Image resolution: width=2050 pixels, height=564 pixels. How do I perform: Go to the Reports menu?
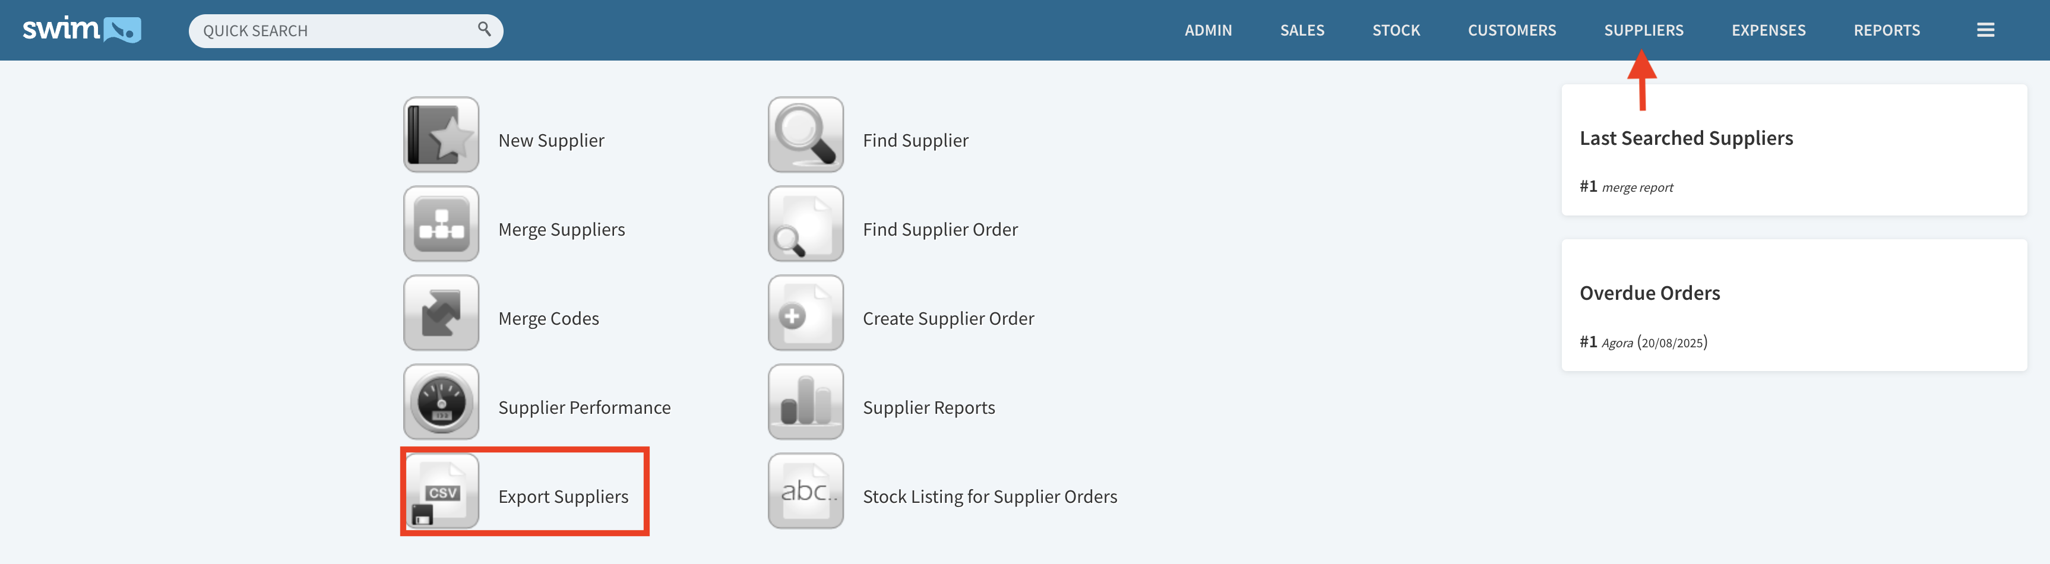[1886, 30]
